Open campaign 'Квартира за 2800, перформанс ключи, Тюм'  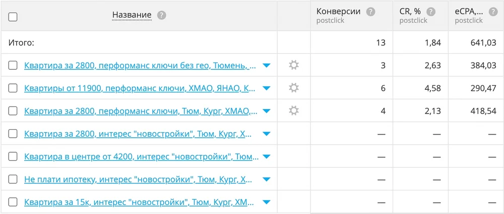point(141,111)
